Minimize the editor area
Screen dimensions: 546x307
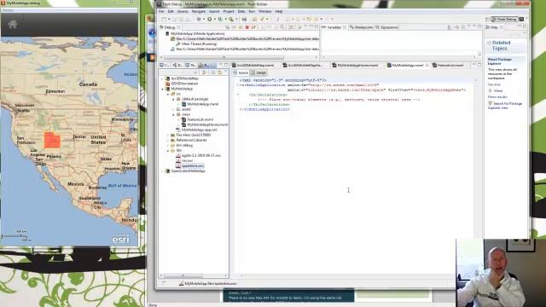[474, 65]
